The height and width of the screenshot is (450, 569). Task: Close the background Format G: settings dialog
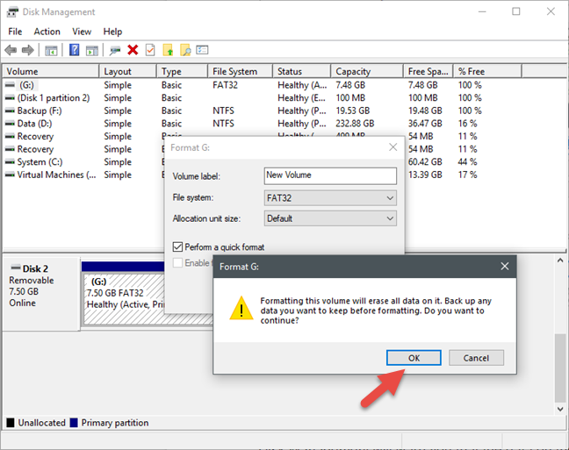pos(393,146)
